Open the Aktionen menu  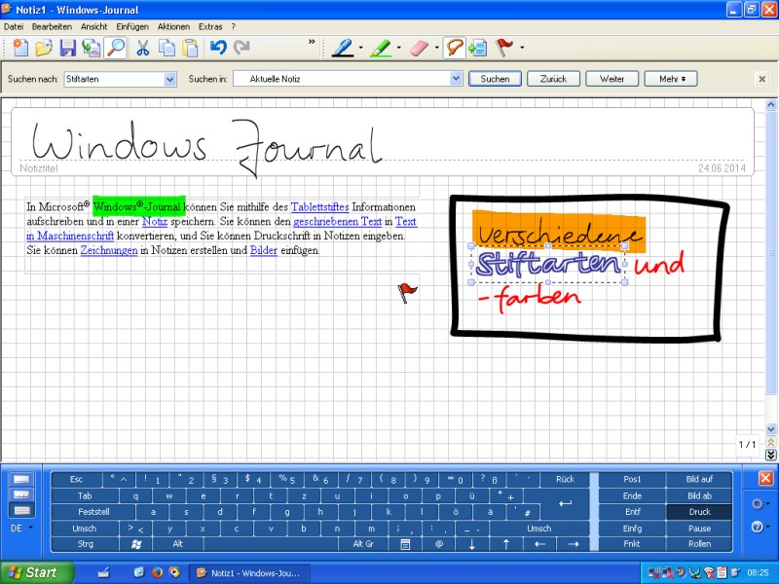tap(173, 27)
